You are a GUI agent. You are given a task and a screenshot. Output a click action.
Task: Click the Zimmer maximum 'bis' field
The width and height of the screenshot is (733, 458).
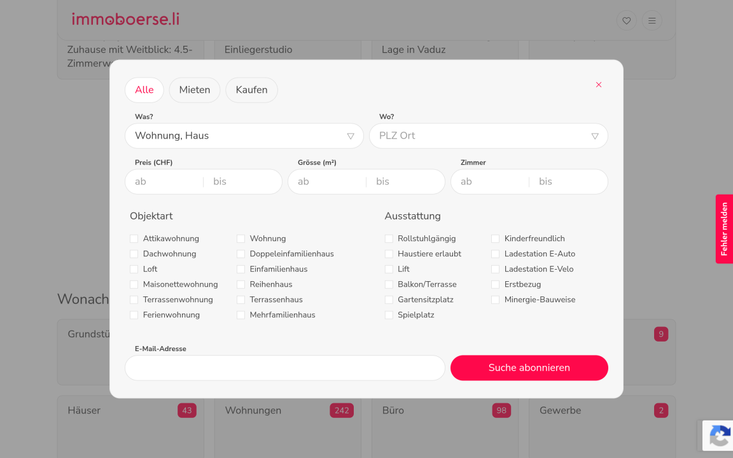[x=568, y=182]
